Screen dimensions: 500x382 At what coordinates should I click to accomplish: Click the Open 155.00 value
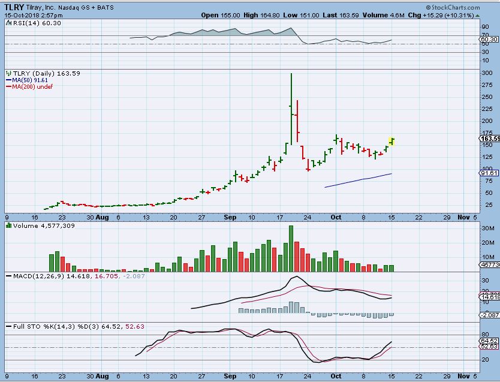pos(221,15)
